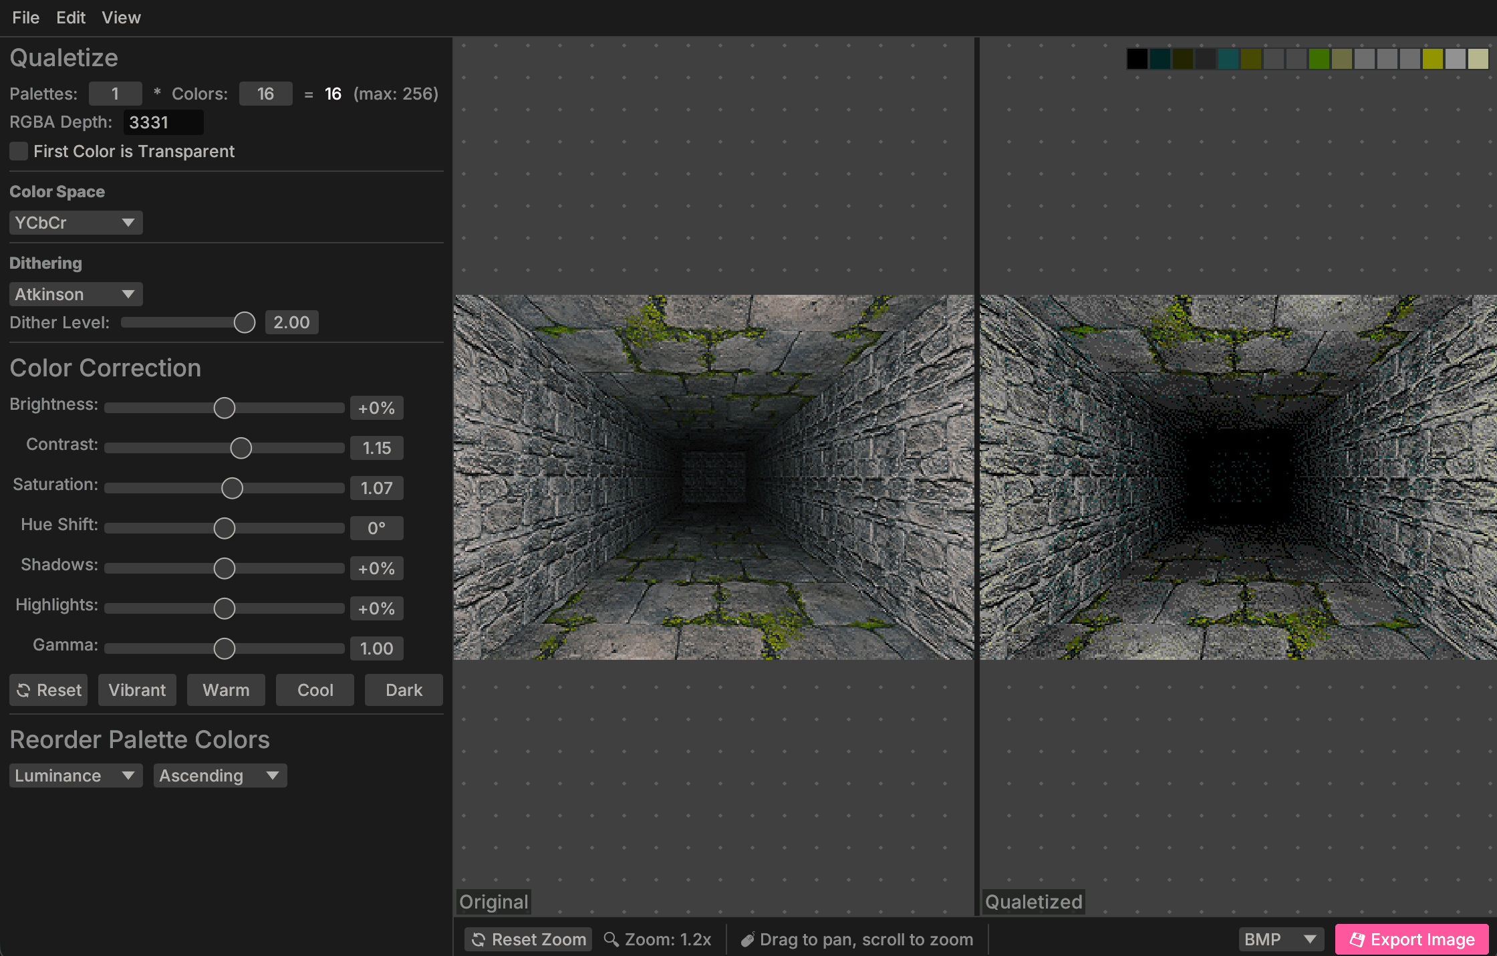Click the Reset color correction button
This screenshot has width=1497, height=956.
pos(49,690)
